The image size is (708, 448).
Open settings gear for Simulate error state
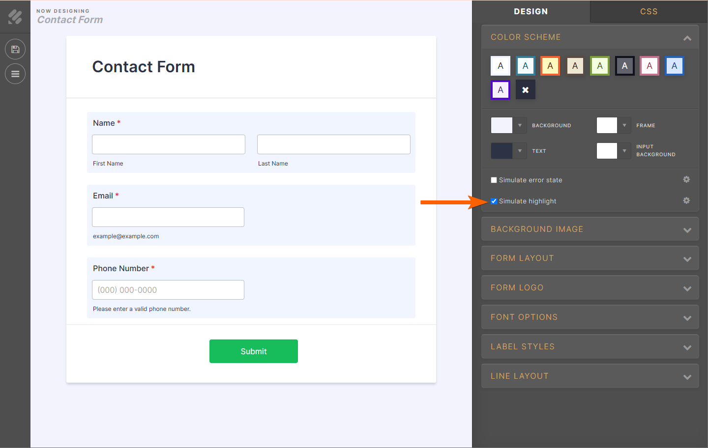686,180
